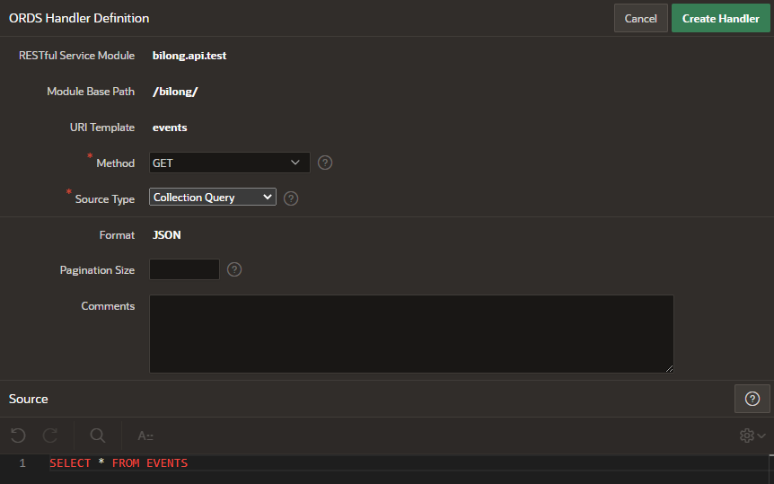Click the Source Type field label
Screen dimensions: 774x484
105,199
